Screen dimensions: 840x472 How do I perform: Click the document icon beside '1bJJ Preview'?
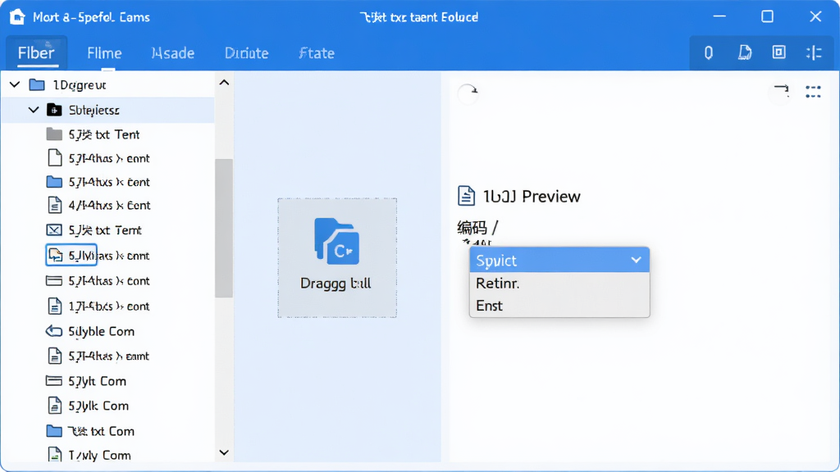coord(466,196)
